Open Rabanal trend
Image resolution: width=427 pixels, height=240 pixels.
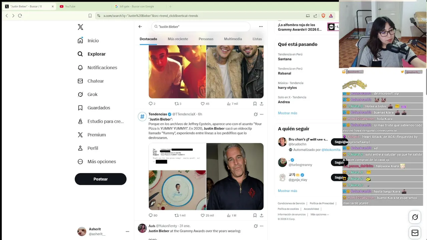pos(284,73)
